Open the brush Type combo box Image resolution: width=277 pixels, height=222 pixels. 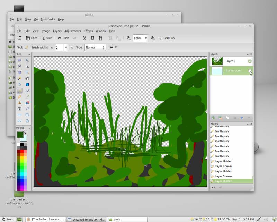[95, 48]
